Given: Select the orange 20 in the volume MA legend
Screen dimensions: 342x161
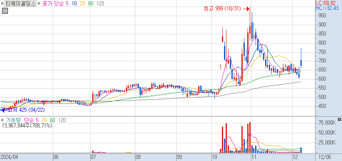Looking at the screenshot, I should click(44, 120).
